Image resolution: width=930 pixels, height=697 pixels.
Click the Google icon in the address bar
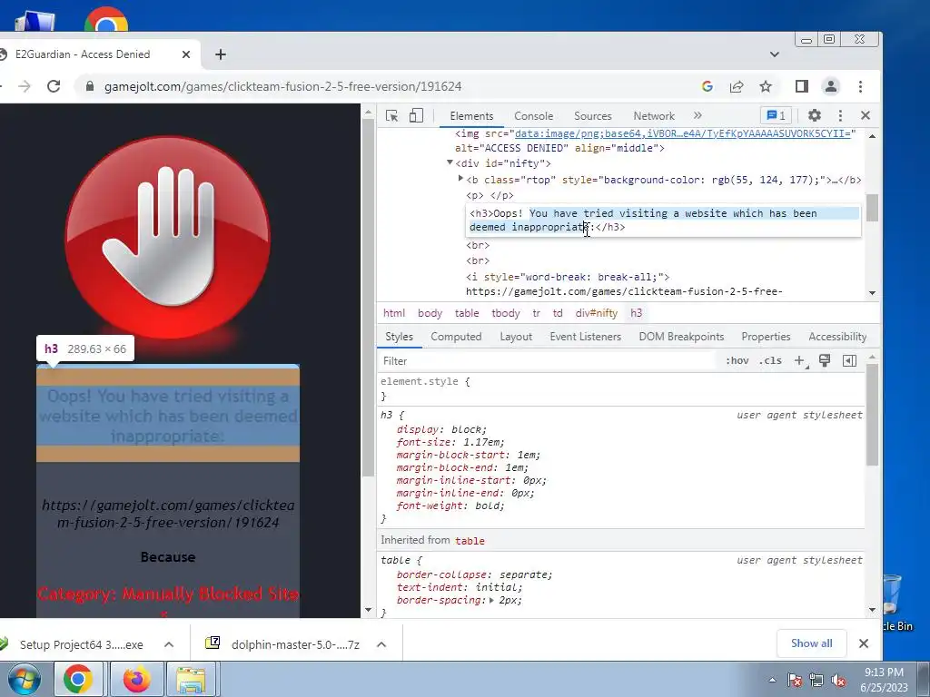point(707,86)
